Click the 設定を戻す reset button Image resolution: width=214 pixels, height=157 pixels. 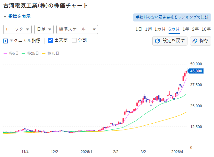(x=170, y=41)
